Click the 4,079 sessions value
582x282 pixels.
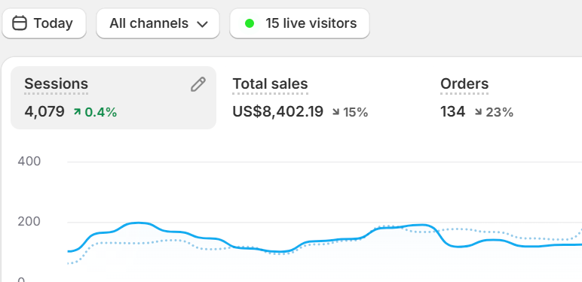tap(44, 111)
